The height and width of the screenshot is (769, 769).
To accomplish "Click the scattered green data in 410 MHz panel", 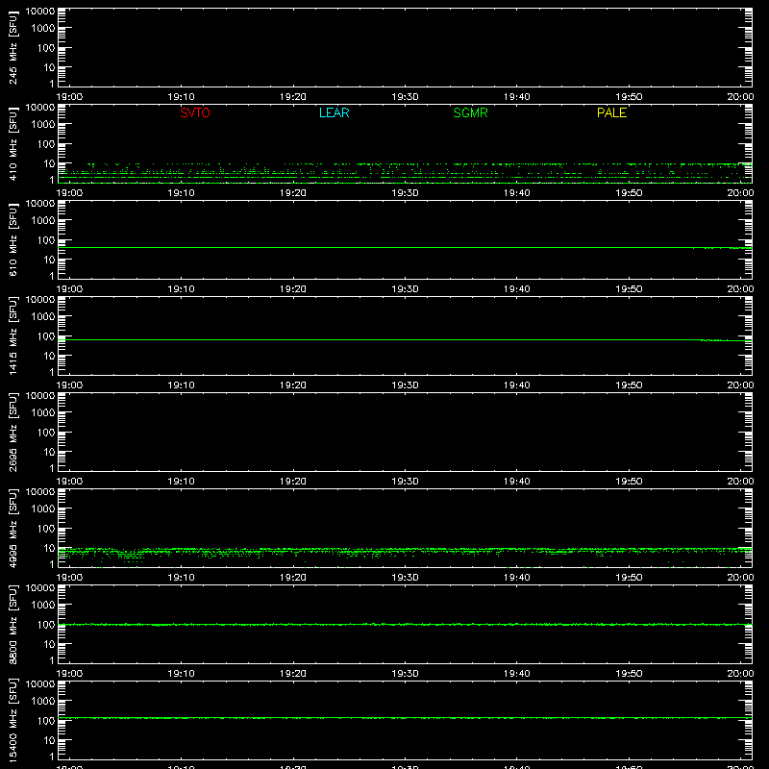I will coord(405,172).
